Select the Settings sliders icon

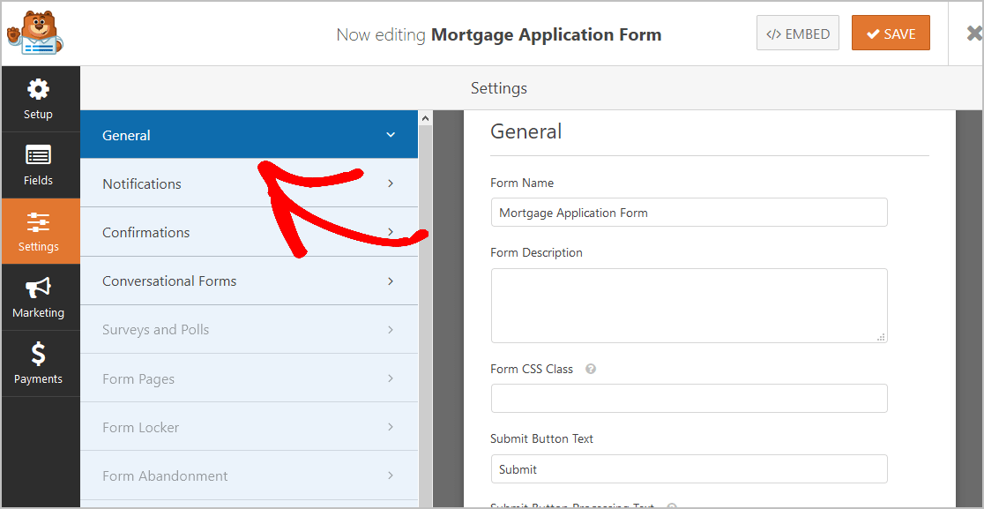pyautogui.click(x=38, y=222)
